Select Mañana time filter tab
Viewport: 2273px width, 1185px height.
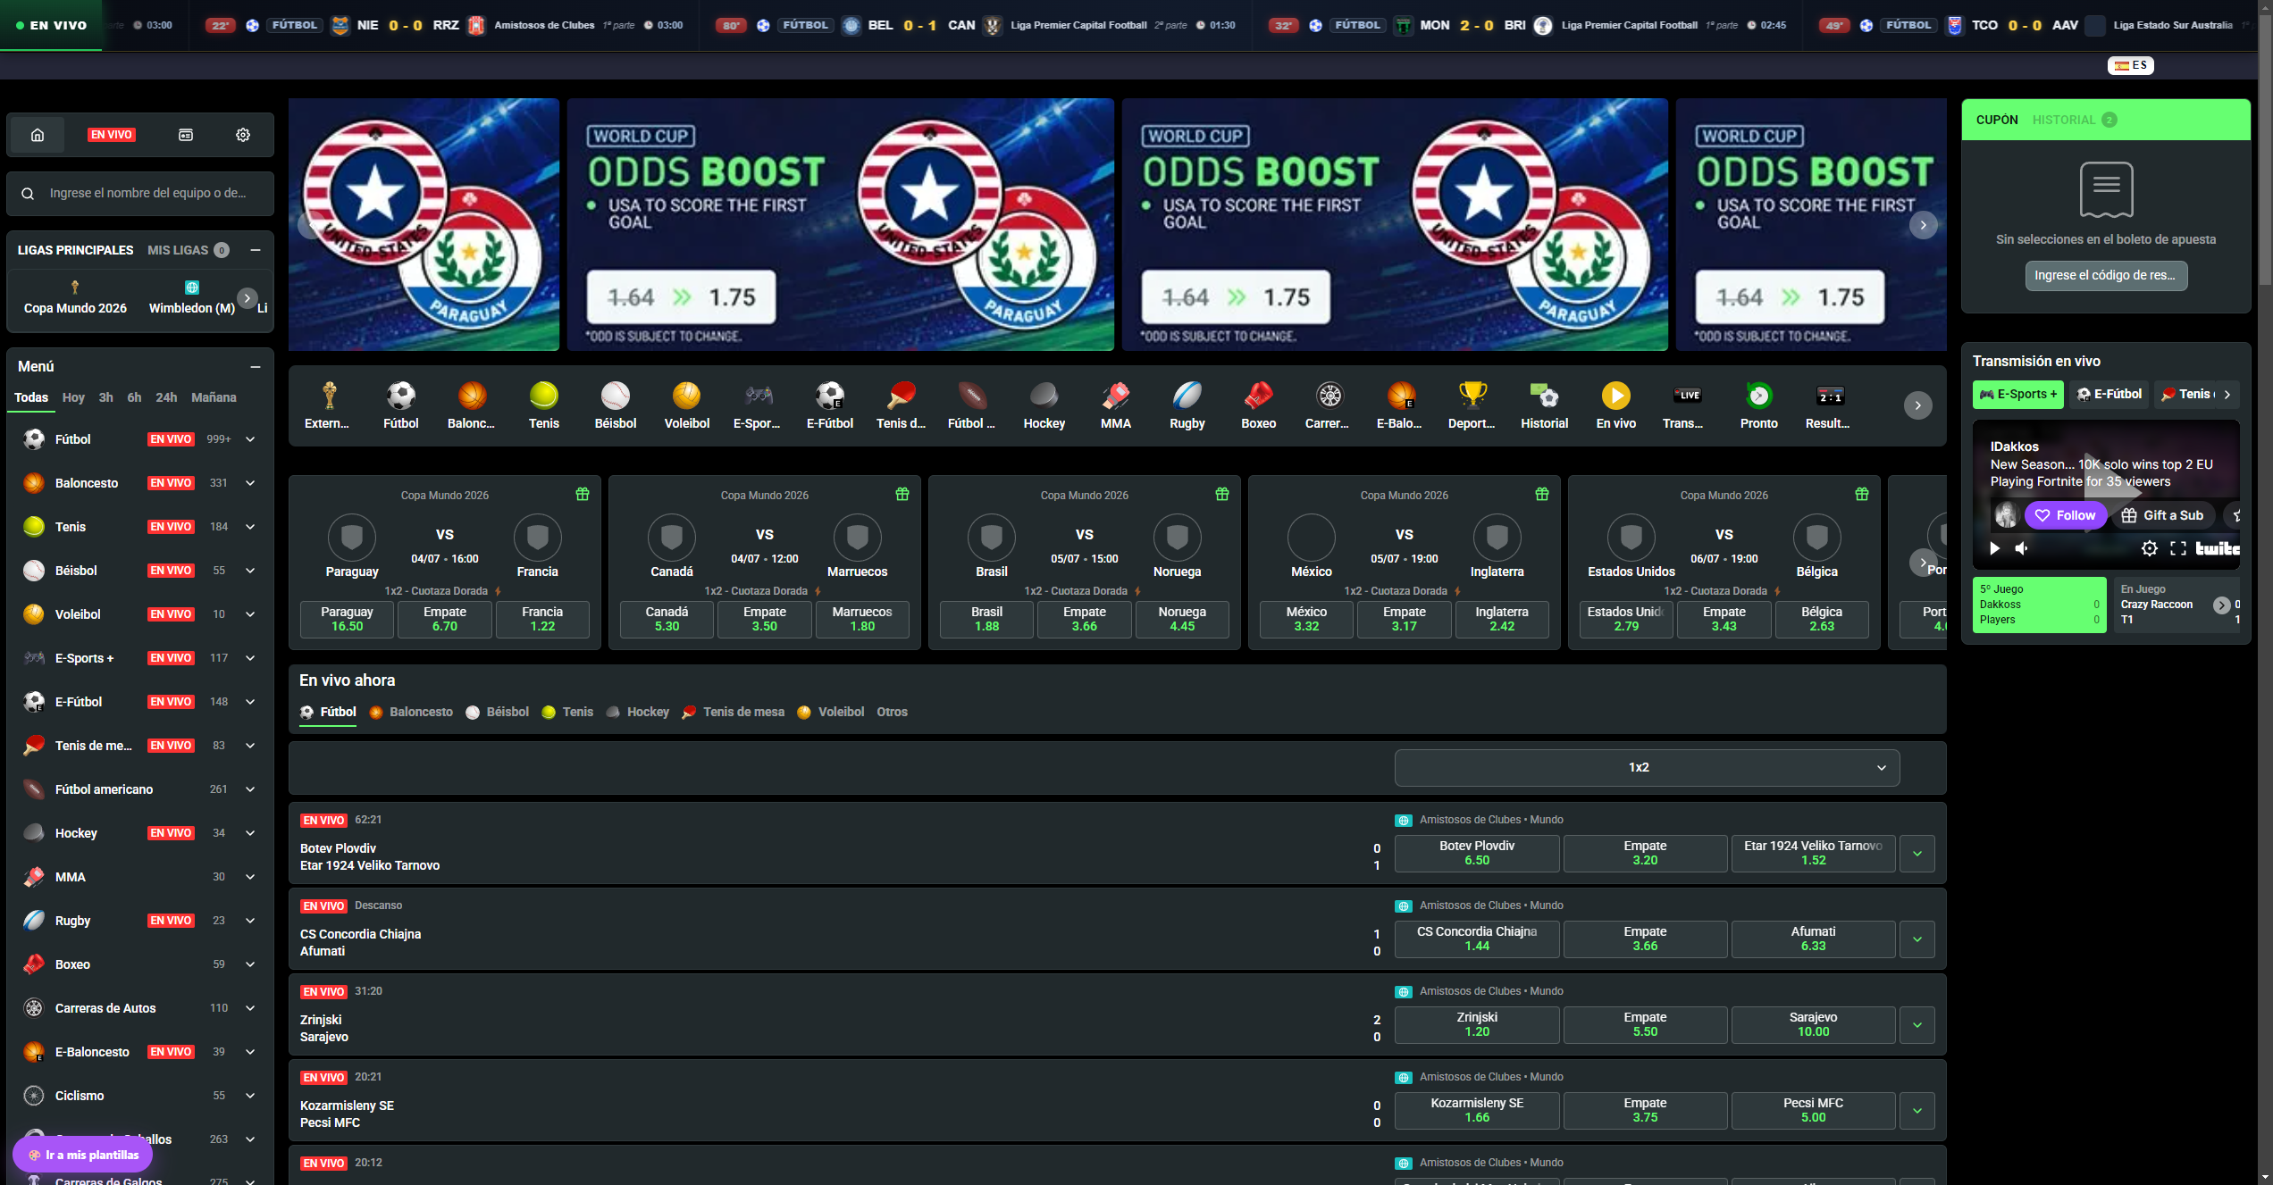[214, 397]
